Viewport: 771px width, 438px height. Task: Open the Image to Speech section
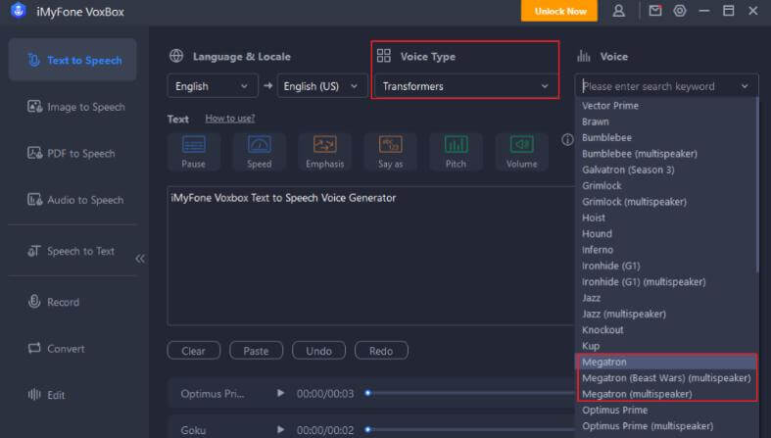(75, 107)
